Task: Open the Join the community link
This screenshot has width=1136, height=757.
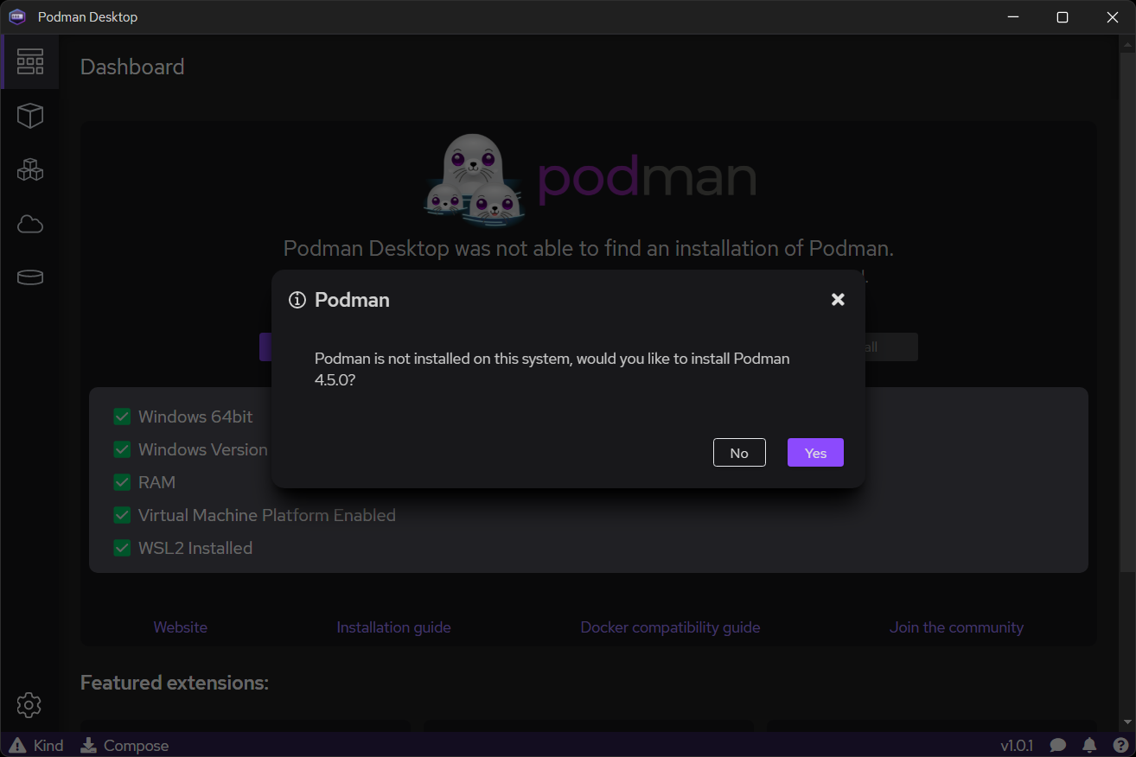Action: pos(956,627)
